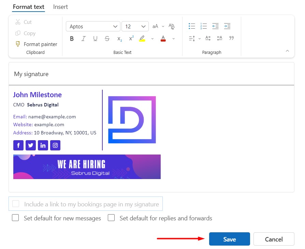Switch to the Insert tab

point(60,7)
